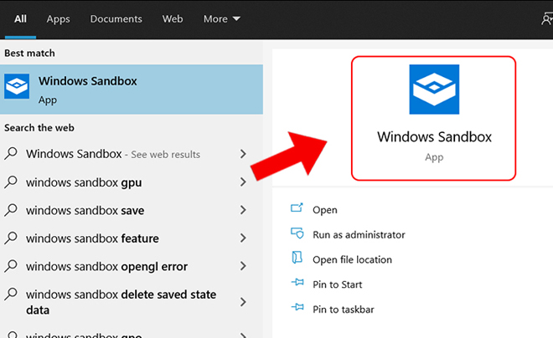
Task: Switch to the Documents search tab
Action: (116, 19)
